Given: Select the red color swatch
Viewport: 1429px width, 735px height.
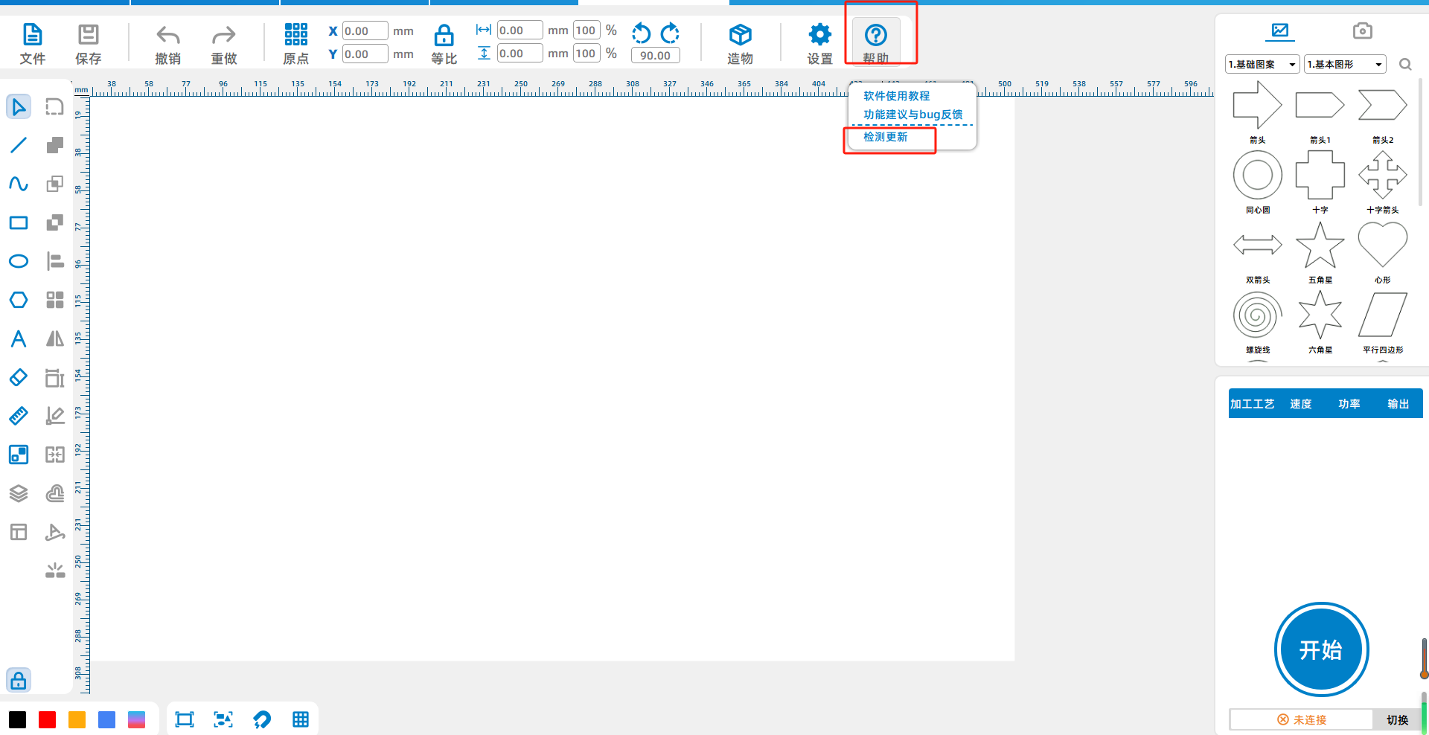Looking at the screenshot, I should point(48,719).
